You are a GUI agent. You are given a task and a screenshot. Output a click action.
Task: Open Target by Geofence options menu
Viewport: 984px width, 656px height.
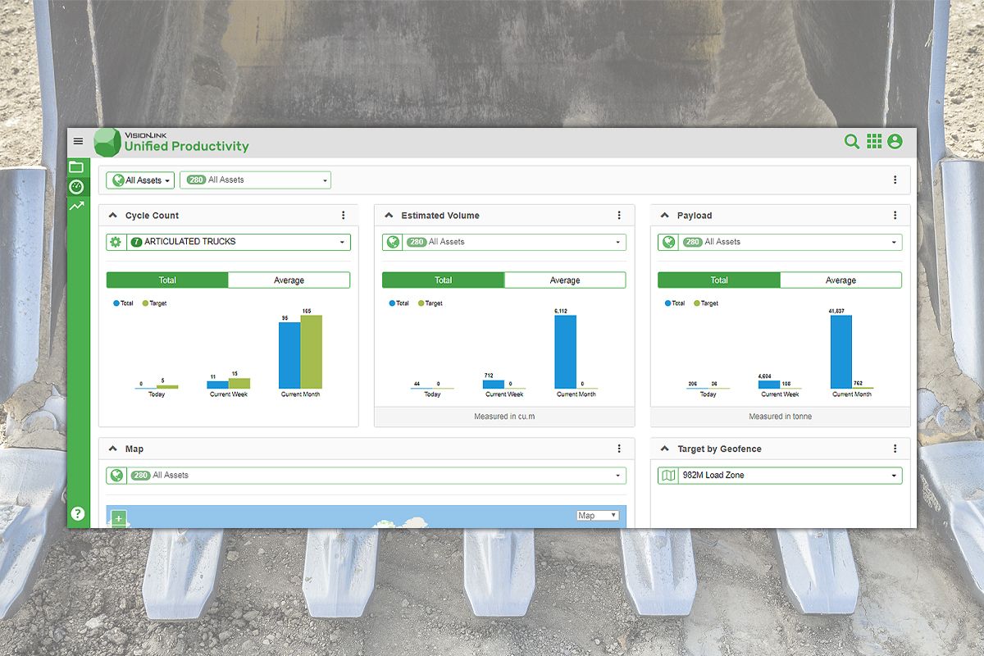coord(895,449)
